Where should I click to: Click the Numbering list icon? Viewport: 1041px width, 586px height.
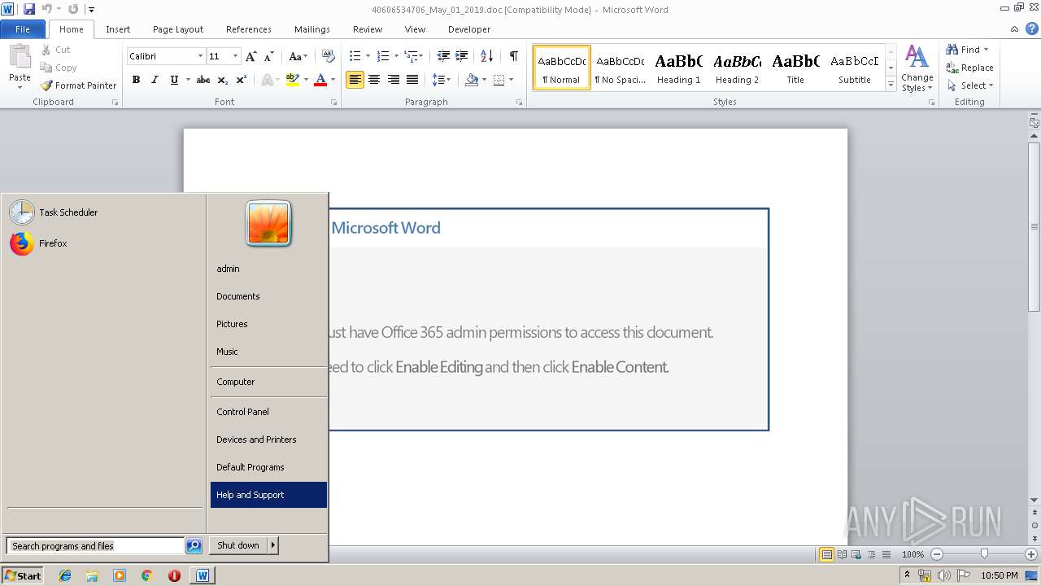(x=383, y=56)
